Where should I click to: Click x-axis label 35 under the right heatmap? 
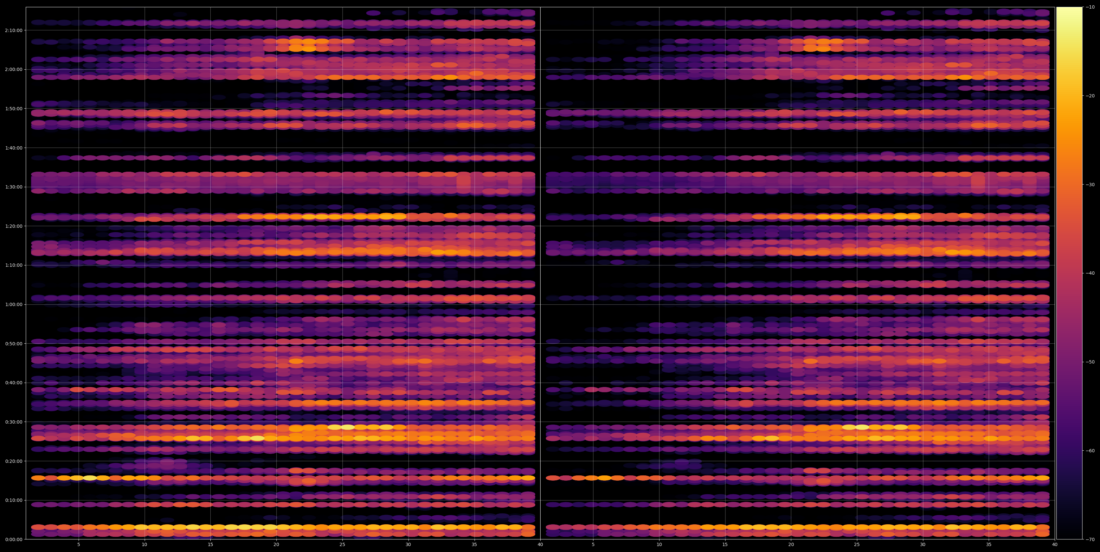pyautogui.click(x=989, y=545)
